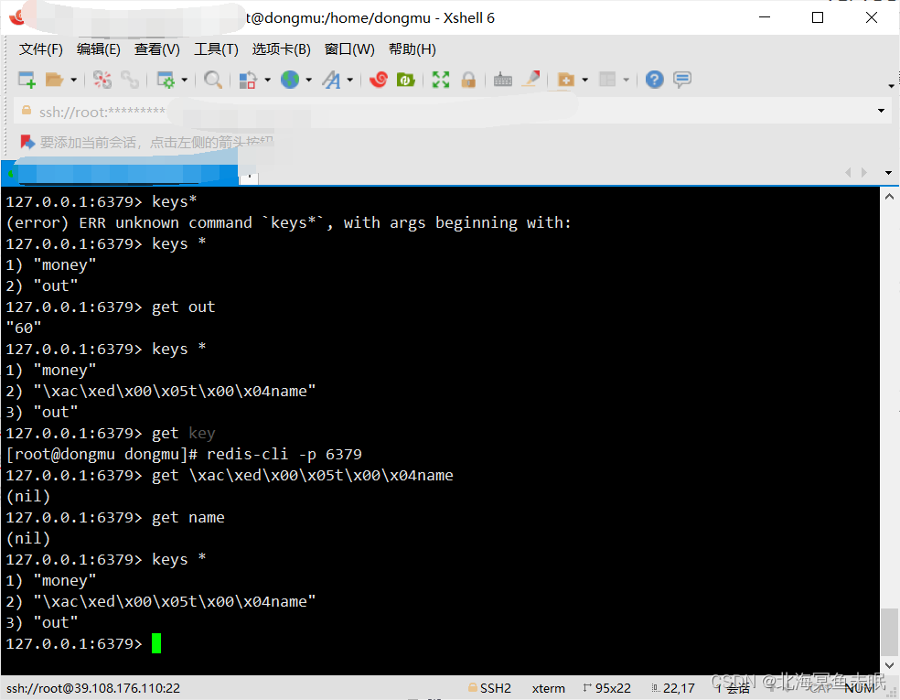Click the red flag add-session icon
Viewport: 900px width, 700px height.
(27, 141)
